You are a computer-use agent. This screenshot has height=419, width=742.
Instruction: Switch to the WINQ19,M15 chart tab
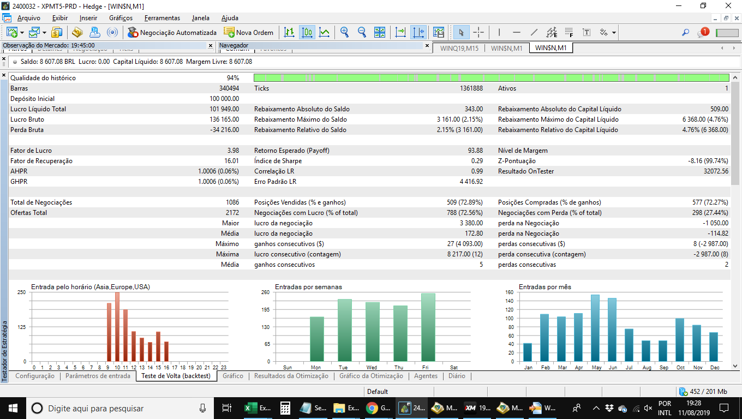click(x=458, y=48)
